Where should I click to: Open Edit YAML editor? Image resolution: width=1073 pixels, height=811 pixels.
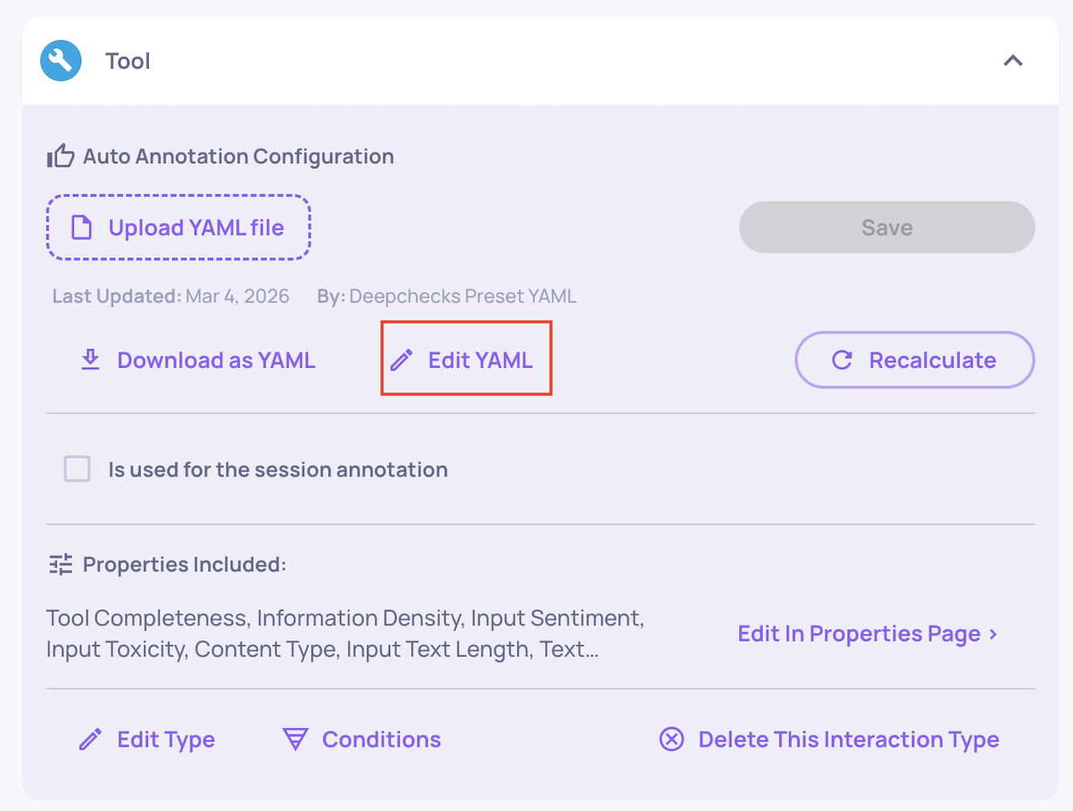point(479,360)
